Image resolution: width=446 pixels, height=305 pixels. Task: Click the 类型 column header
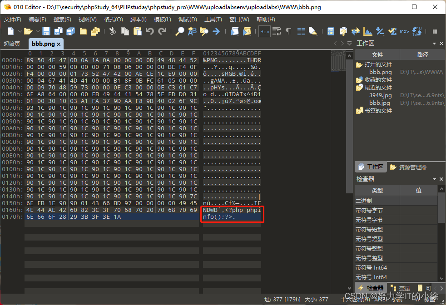click(377, 190)
